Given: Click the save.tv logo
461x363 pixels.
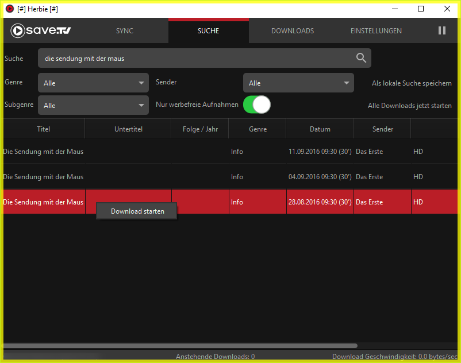Looking at the screenshot, I should click(x=41, y=31).
